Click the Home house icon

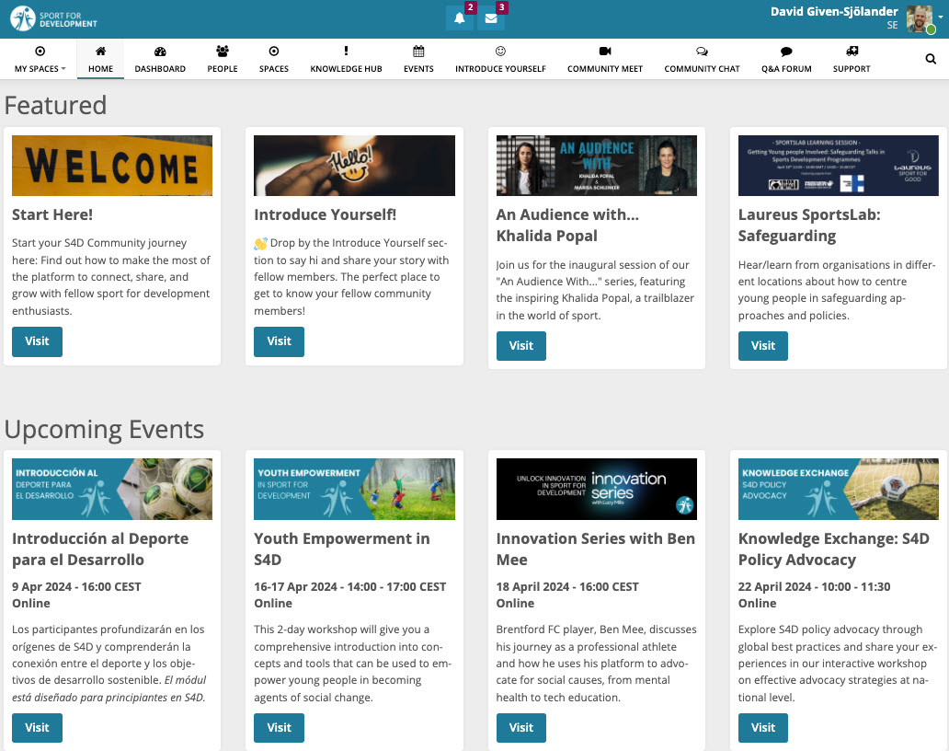click(100, 51)
